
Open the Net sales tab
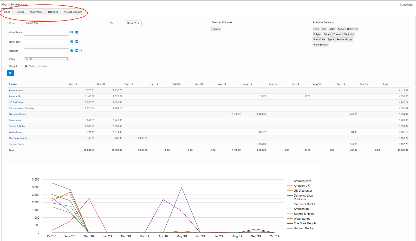53,12
